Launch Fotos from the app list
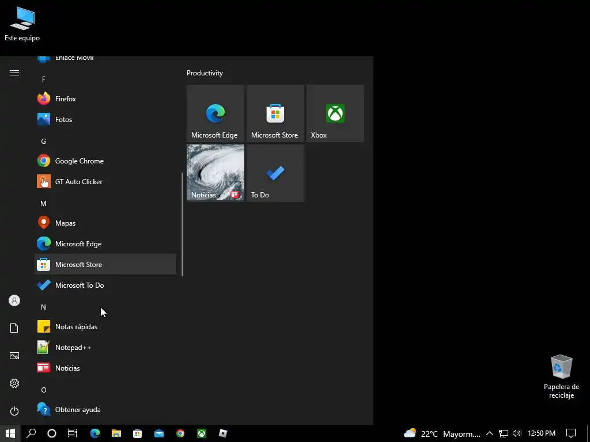This screenshot has width=590, height=442. [105, 120]
